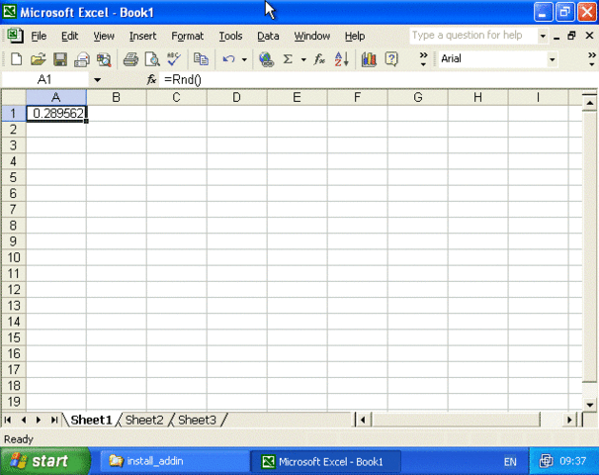The image size is (599, 475).
Task: Open Print Preview icon
Action: point(152,59)
